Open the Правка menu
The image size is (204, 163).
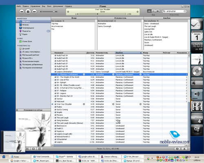pos(26,6)
